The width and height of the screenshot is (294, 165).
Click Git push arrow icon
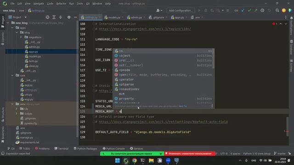(256, 11)
